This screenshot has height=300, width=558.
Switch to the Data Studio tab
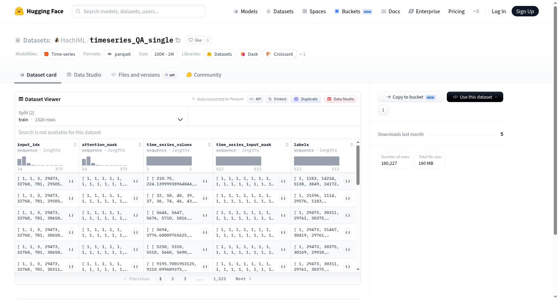coord(84,75)
